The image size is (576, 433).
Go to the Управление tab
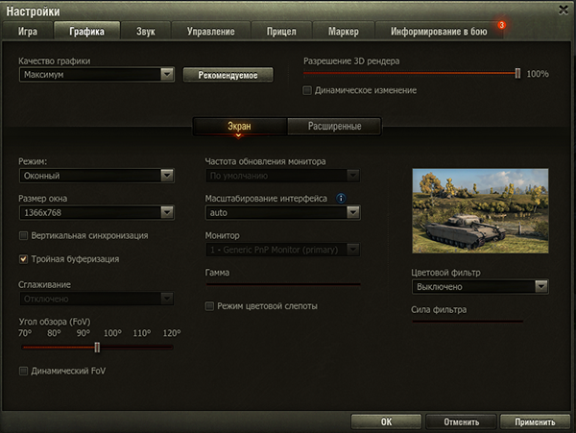click(211, 32)
